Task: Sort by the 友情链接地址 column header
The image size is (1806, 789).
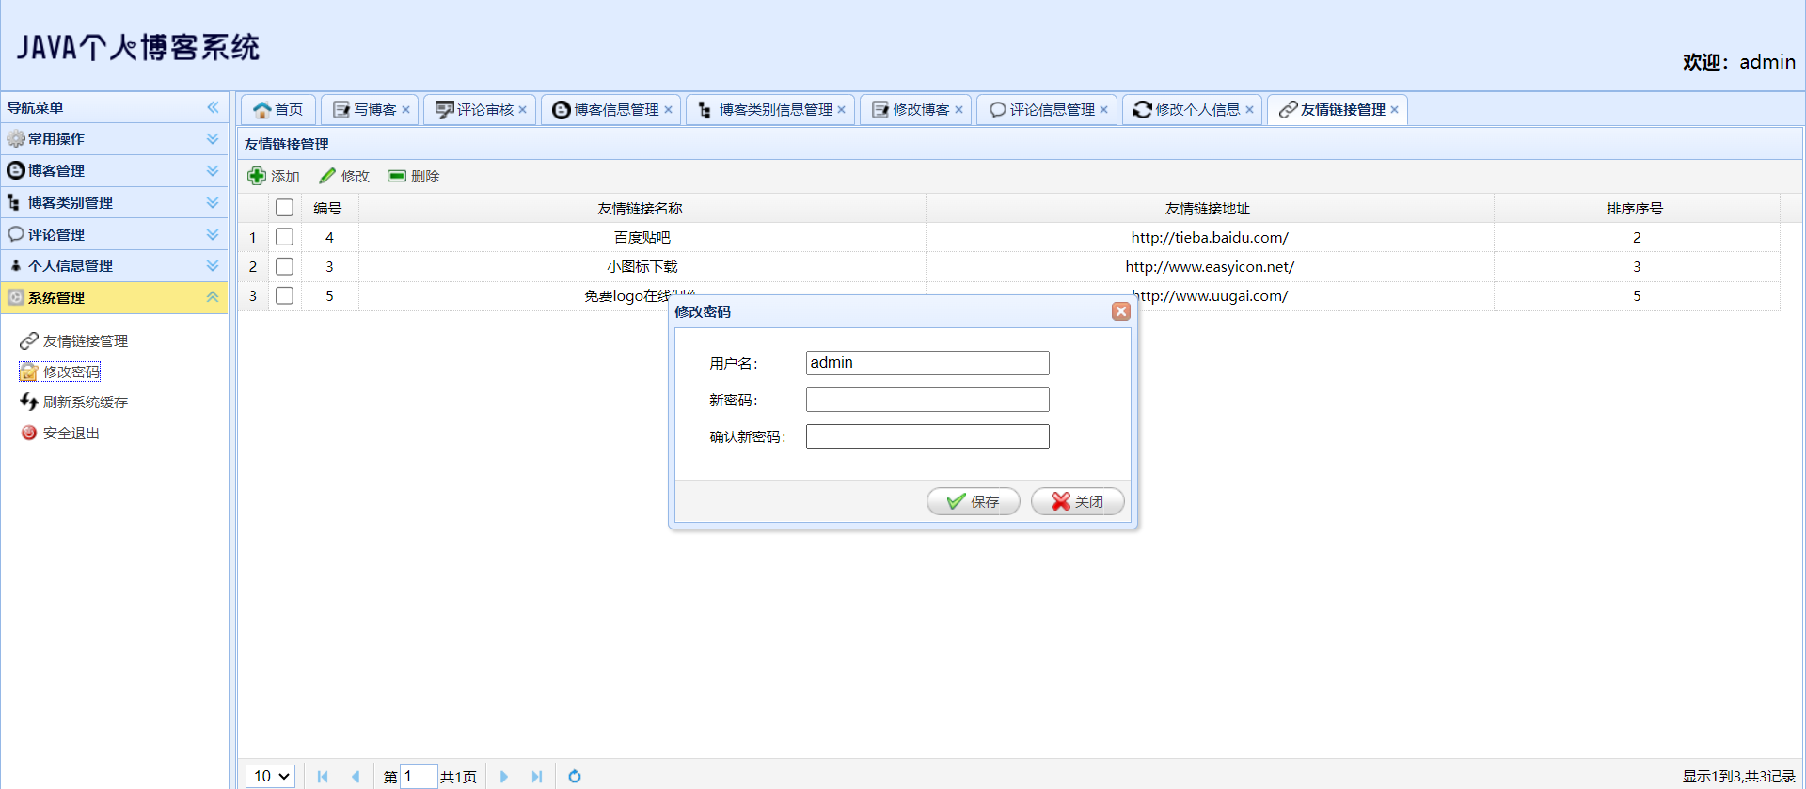Action: click(x=1210, y=208)
